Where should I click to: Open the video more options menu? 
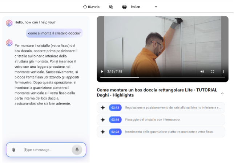coord(223,72)
